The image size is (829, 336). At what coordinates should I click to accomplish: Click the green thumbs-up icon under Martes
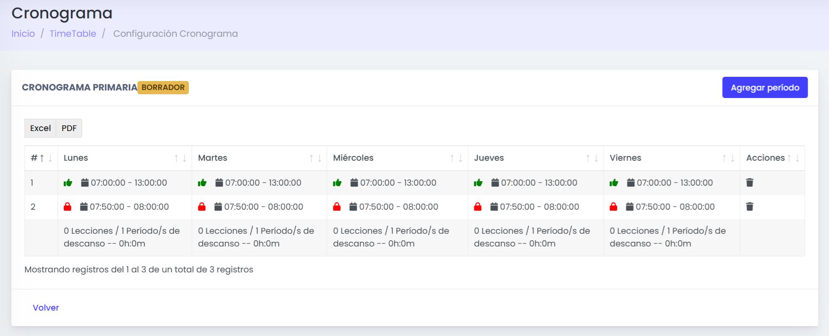coord(202,183)
